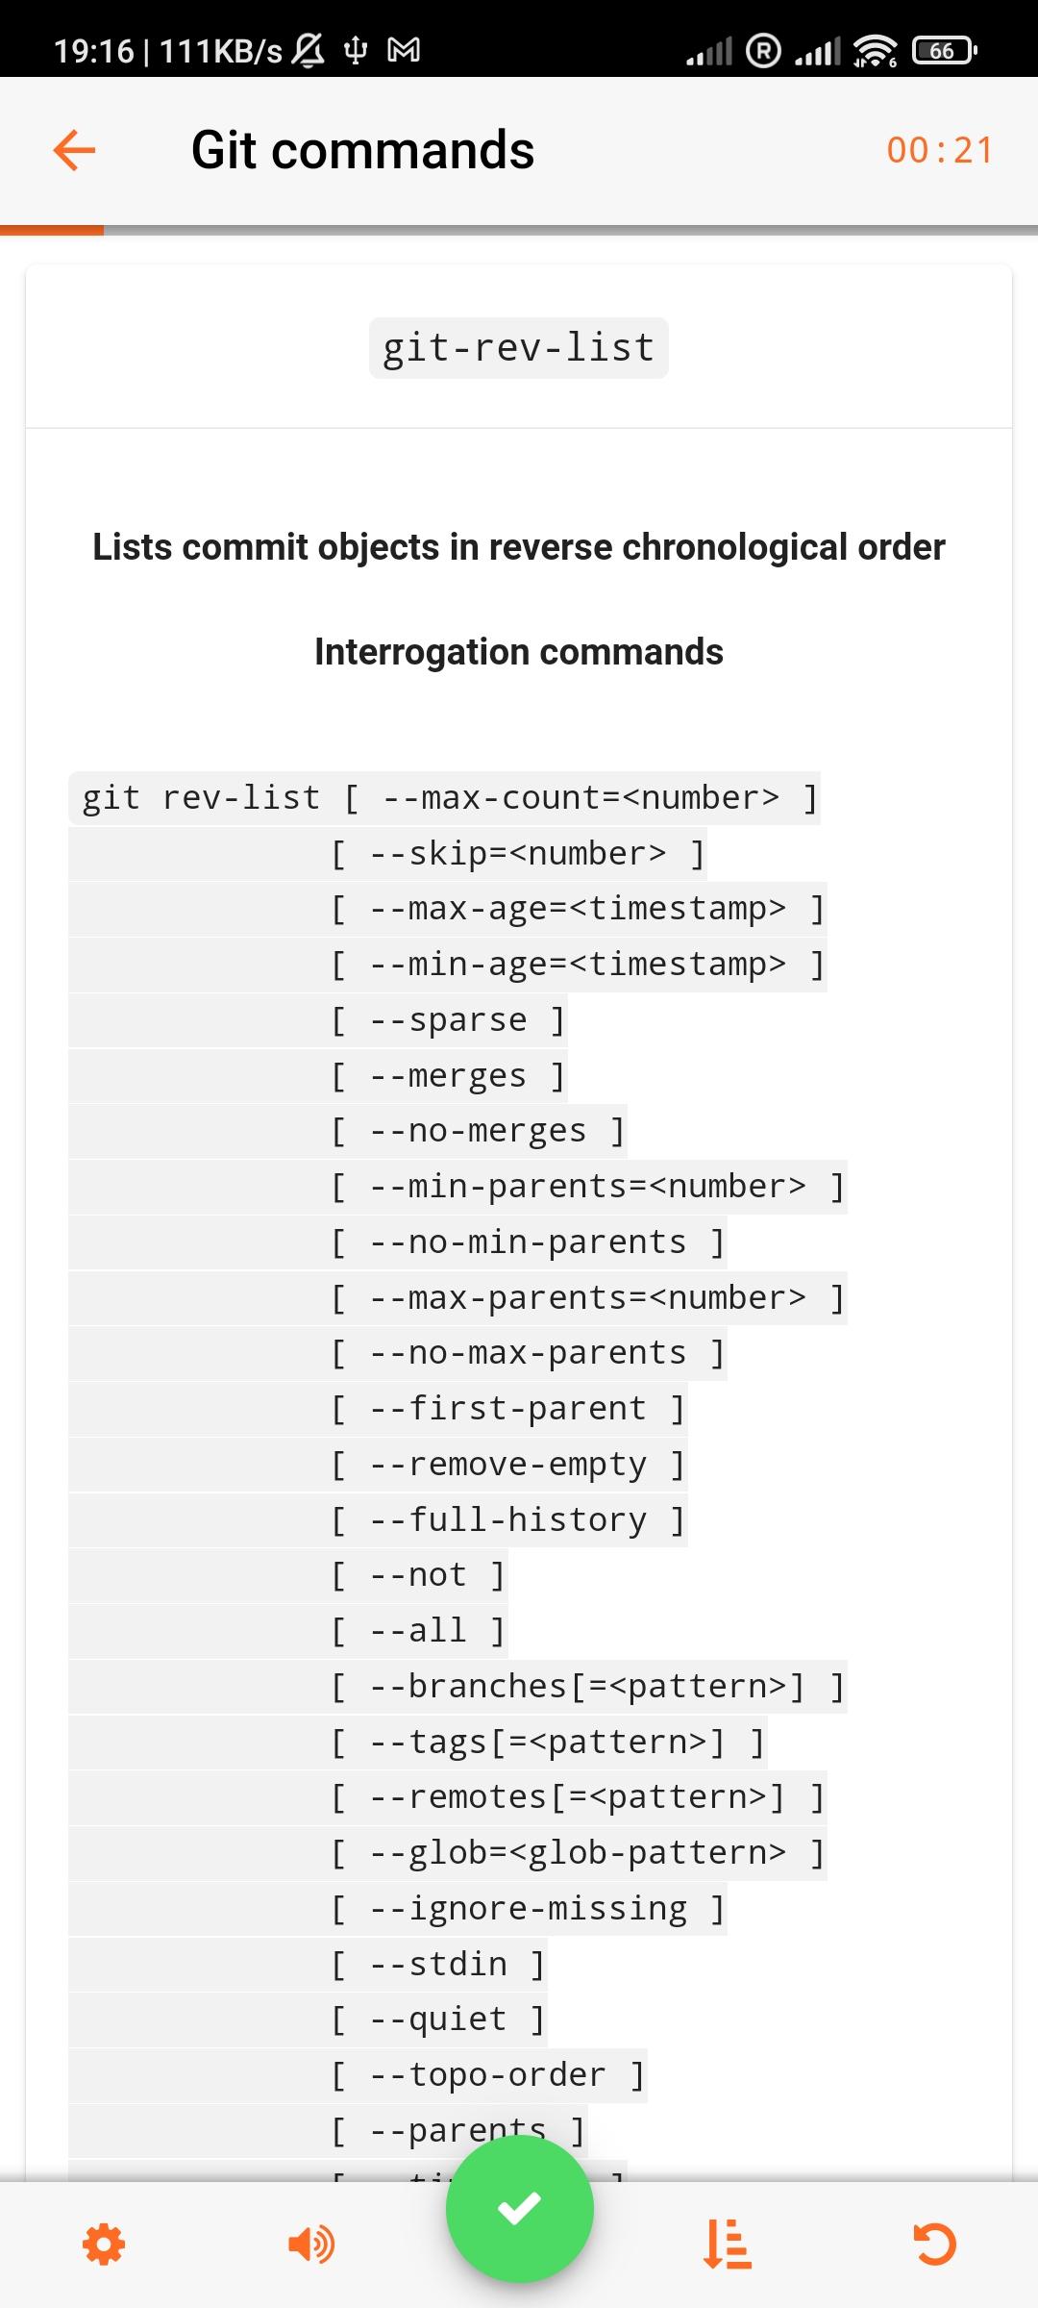Open settings gear in bottom bar
1038x2308 pixels.
104,2245
